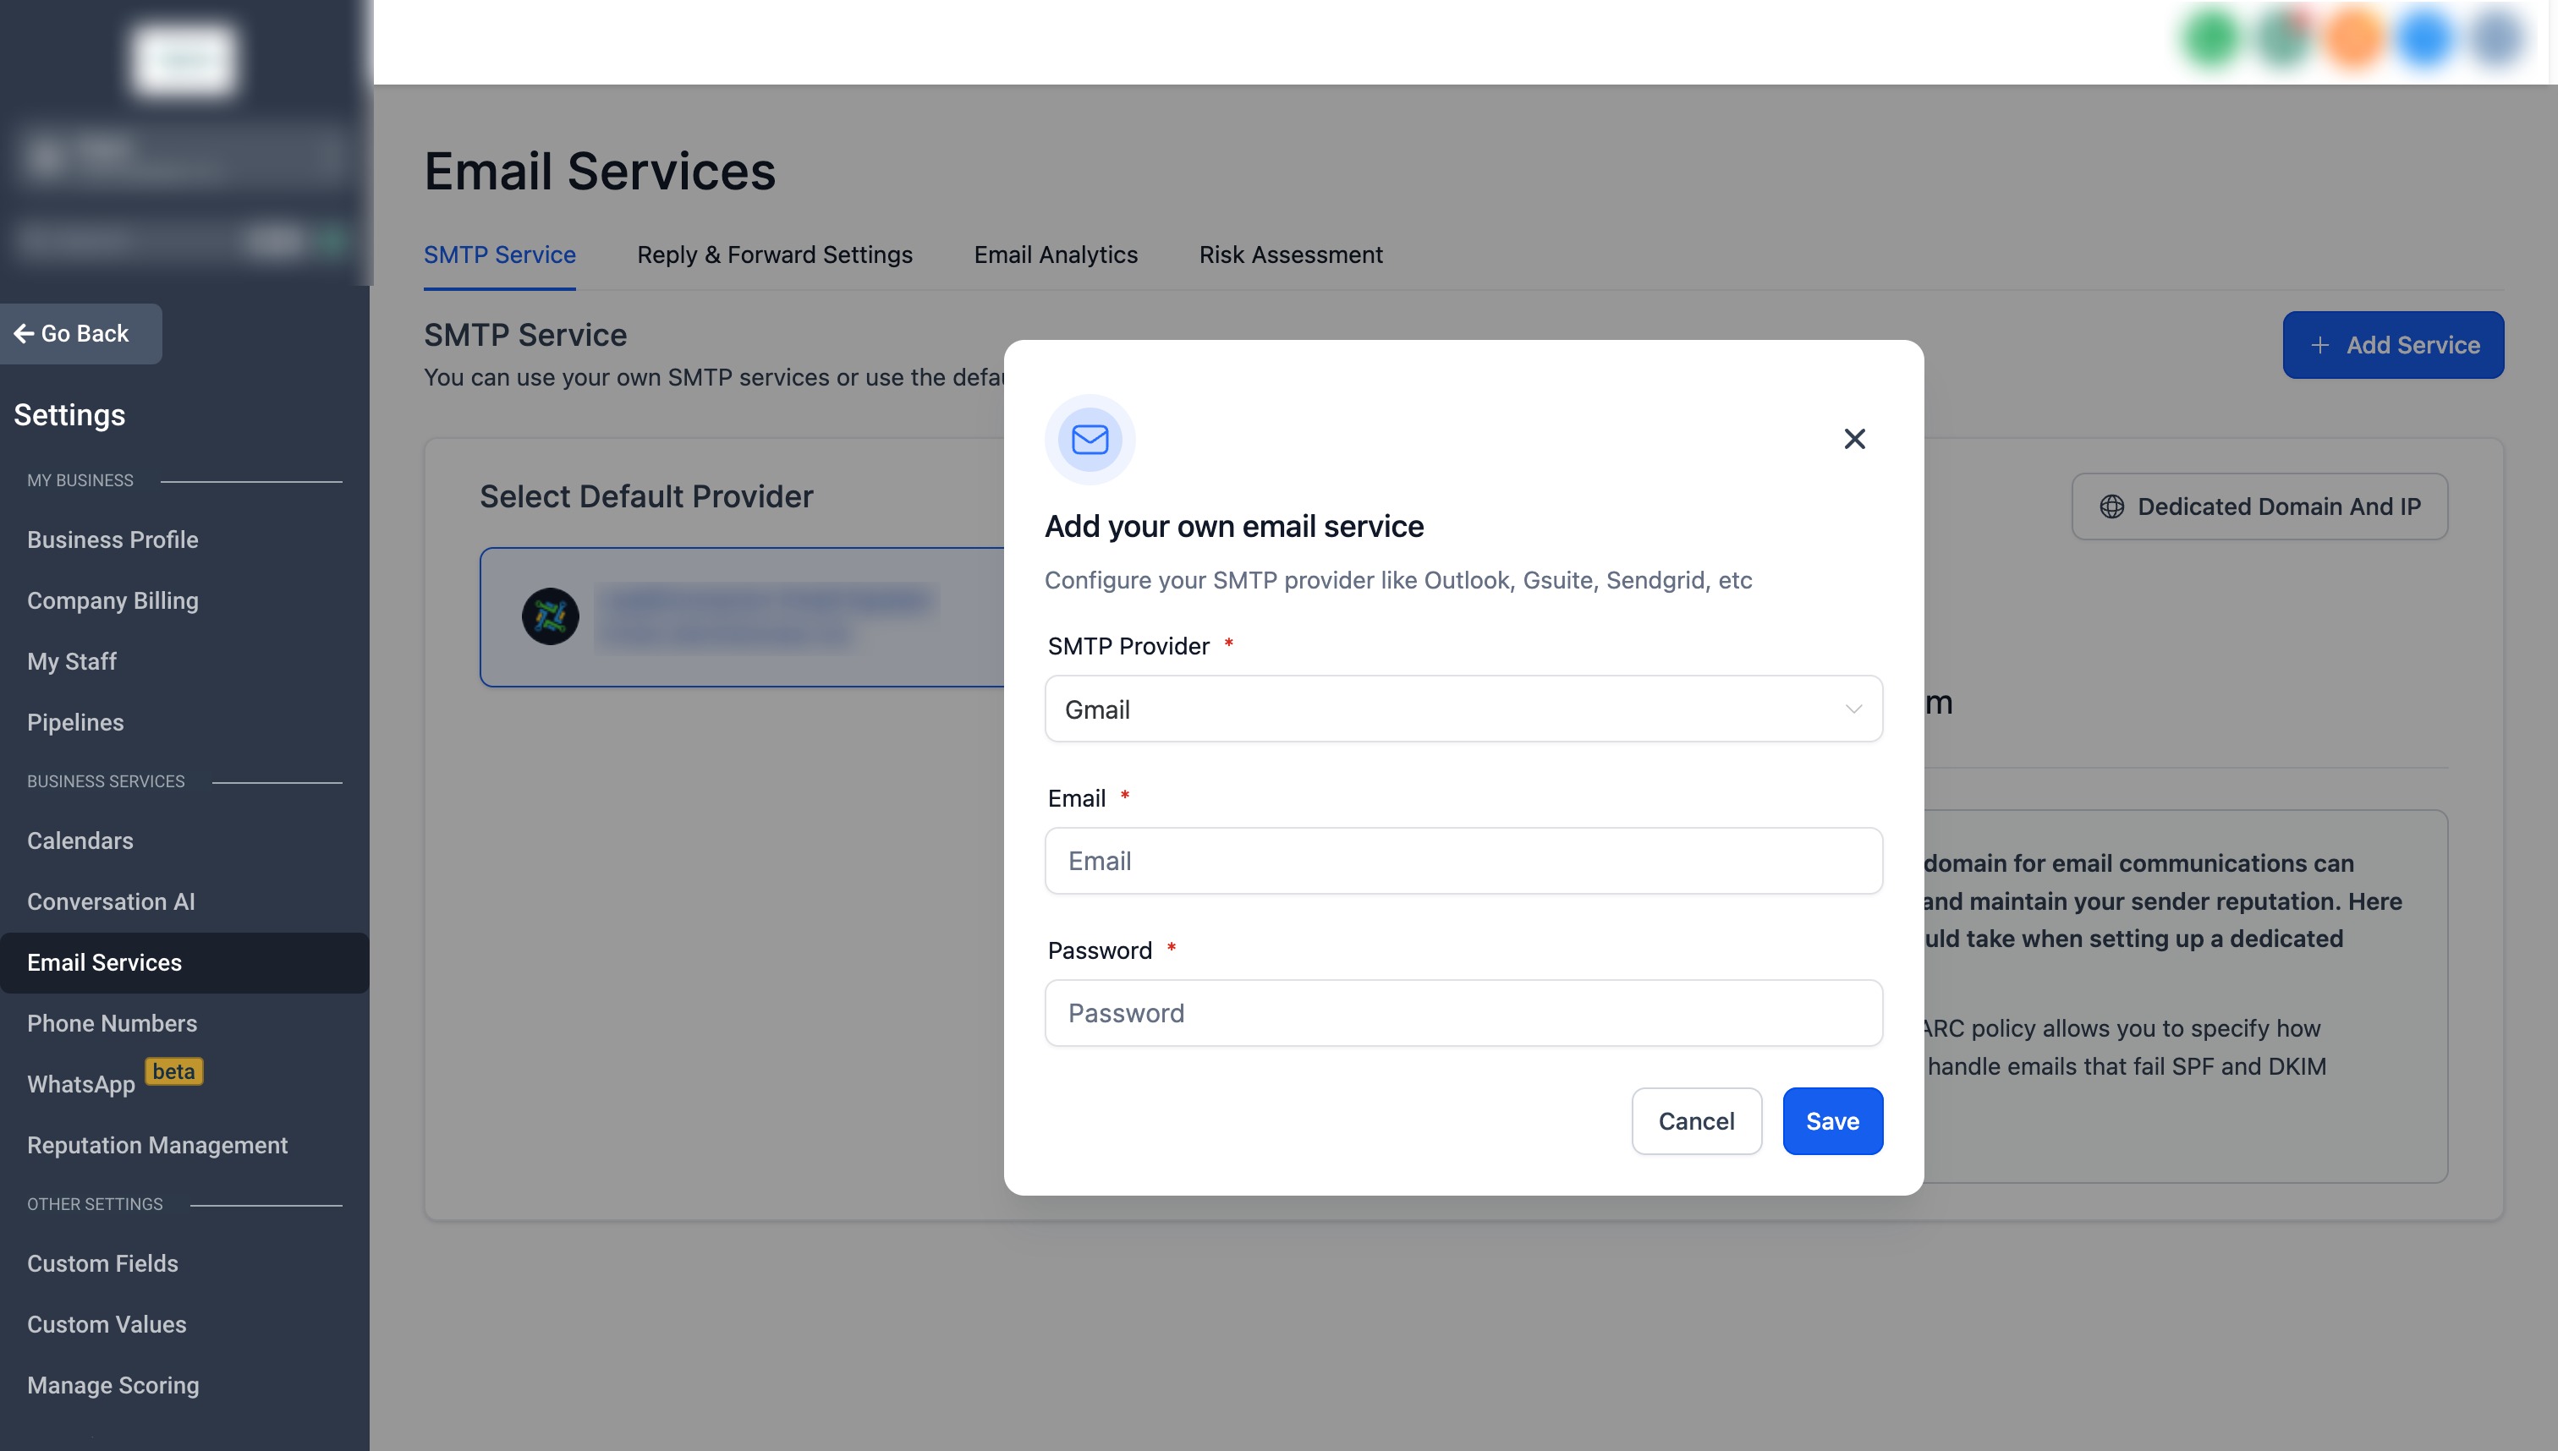Click the globe icon on Dedicated Domain button

pyautogui.click(x=2111, y=506)
